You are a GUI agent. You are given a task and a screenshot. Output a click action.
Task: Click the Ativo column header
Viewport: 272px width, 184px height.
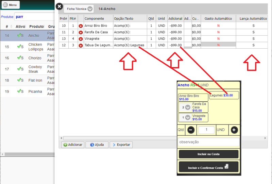20,27
